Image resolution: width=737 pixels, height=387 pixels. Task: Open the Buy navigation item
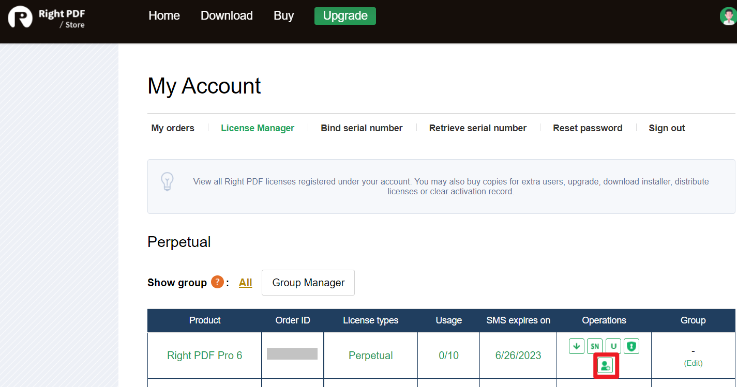[283, 16]
